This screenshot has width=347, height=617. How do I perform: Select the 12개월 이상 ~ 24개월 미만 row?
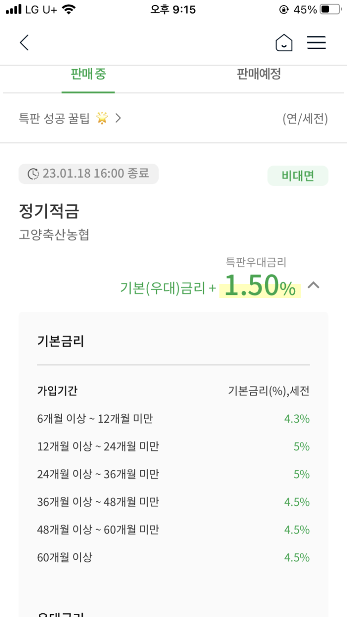(x=173, y=447)
